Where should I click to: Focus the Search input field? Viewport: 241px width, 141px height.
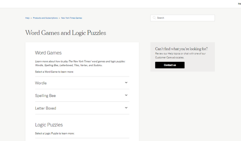pyautogui.click(x=183, y=18)
